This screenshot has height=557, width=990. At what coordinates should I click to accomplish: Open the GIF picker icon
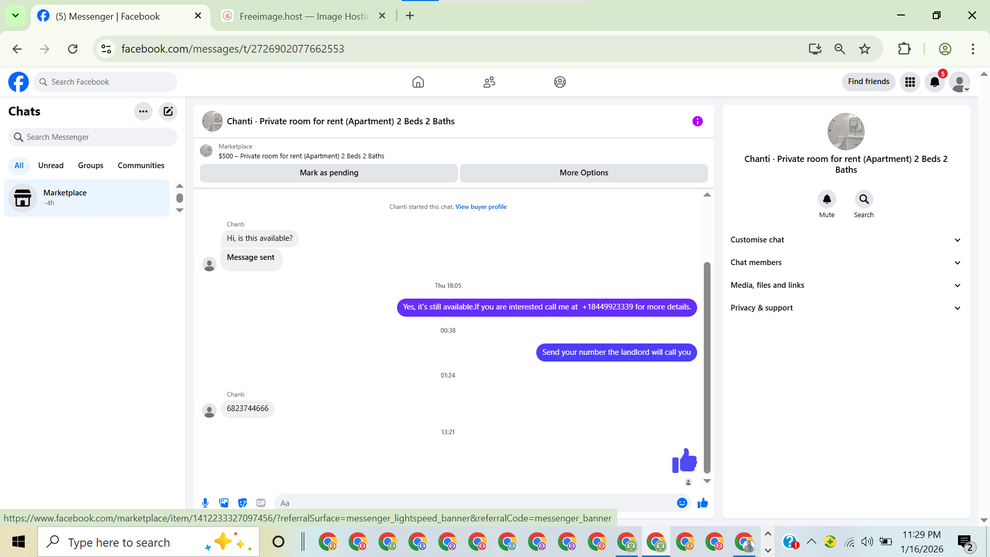point(261,503)
